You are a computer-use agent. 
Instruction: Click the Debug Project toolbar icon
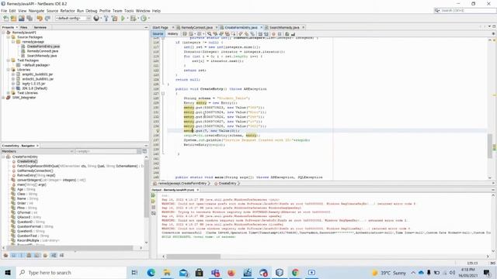click(x=133, y=19)
